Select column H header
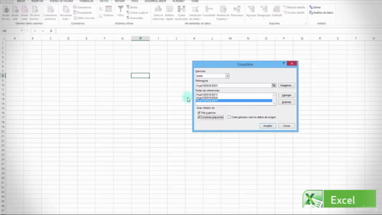 click(140, 38)
